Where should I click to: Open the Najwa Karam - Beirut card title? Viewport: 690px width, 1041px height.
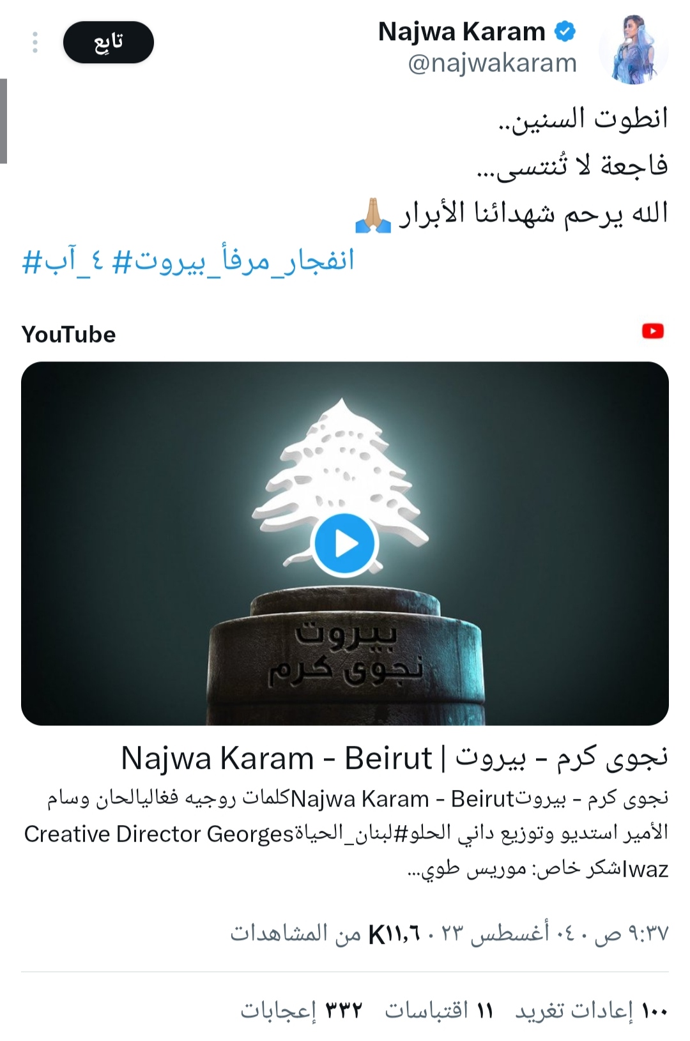click(394, 758)
